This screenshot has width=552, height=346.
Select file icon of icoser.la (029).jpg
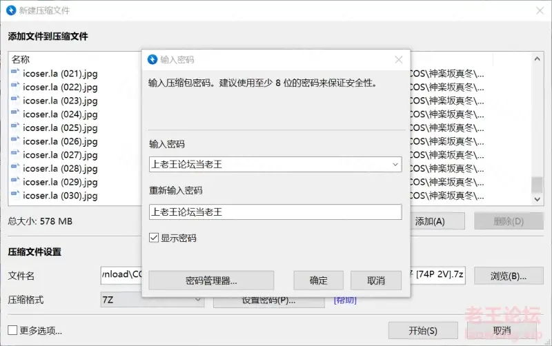click(15, 181)
